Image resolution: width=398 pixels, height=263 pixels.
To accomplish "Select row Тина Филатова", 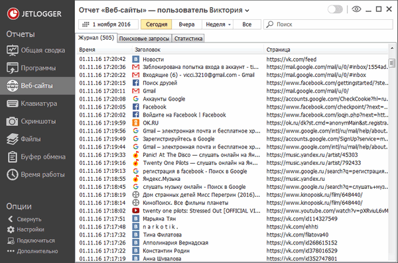I will [x=233, y=235].
